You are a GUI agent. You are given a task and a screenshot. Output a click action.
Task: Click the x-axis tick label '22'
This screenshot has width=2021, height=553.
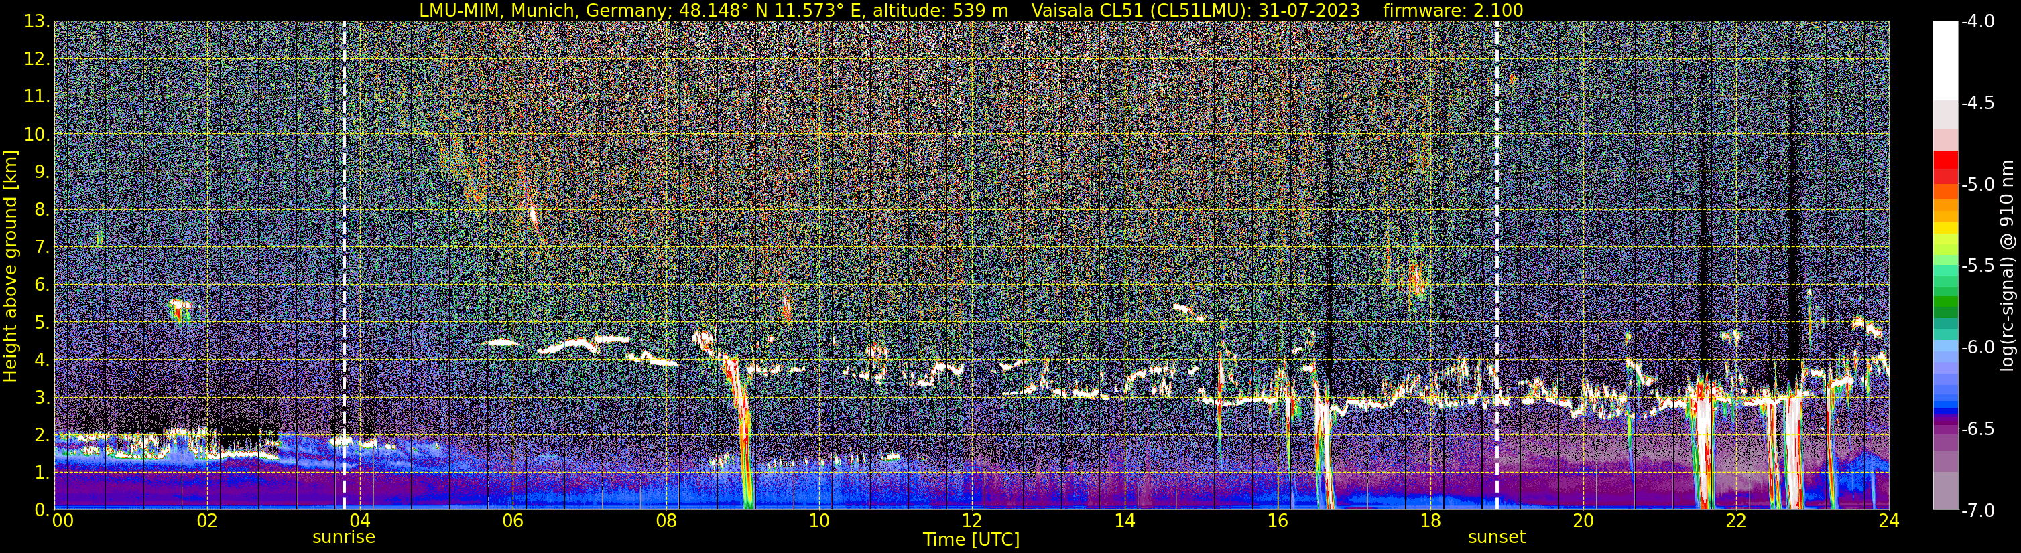(x=1736, y=521)
